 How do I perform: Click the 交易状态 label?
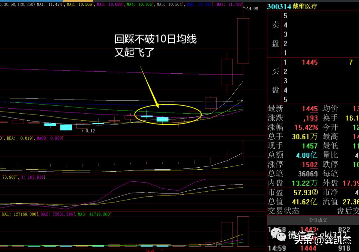click(284, 211)
